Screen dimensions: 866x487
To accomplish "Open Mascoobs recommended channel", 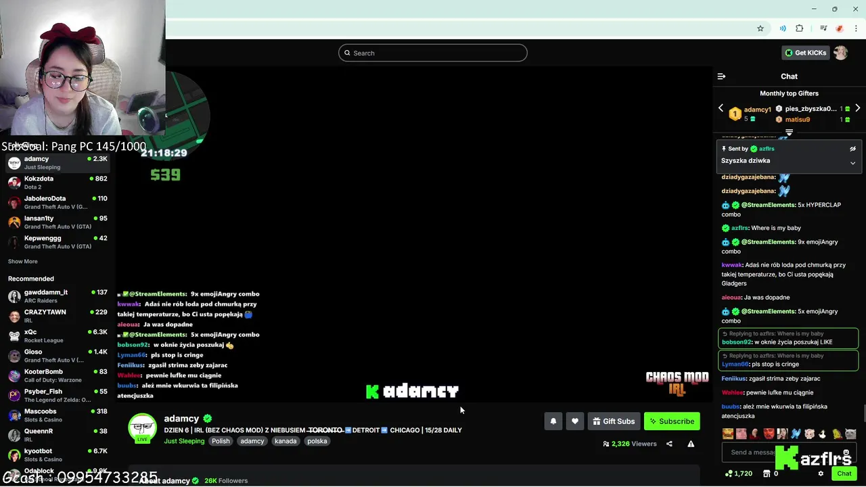I will [58, 415].
